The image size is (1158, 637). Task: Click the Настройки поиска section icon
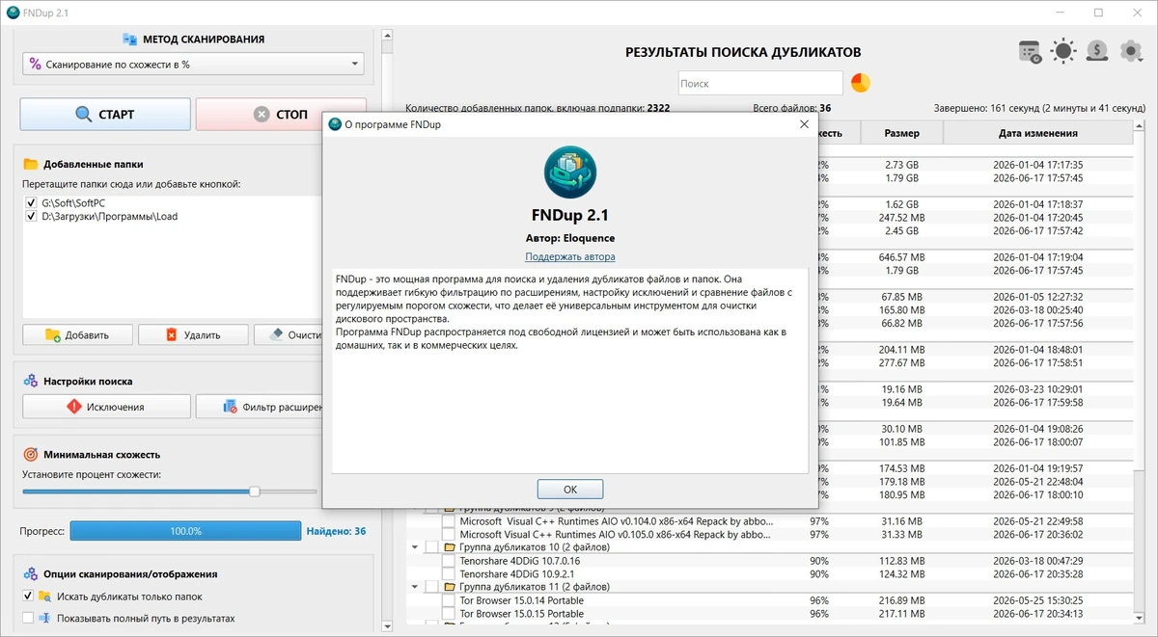pos(30,382)
